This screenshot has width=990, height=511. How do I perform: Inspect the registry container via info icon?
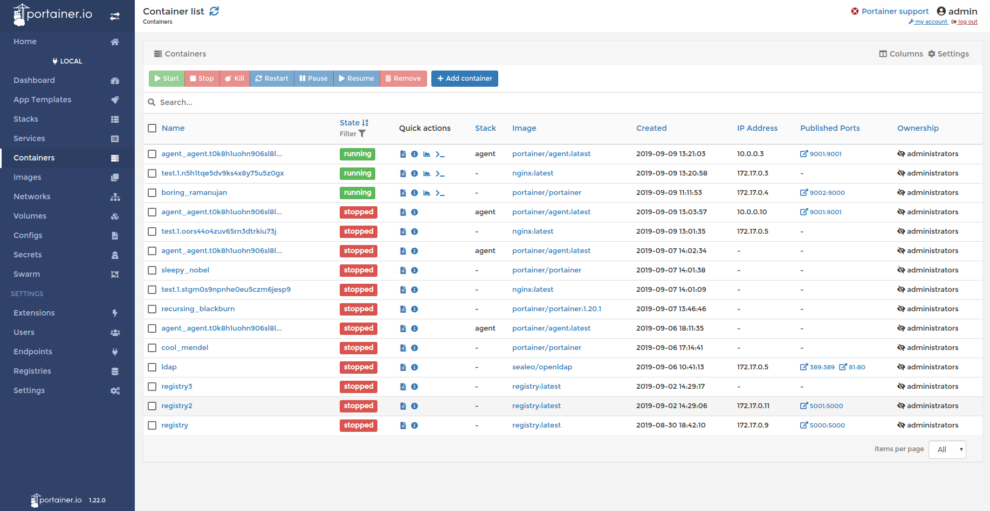point(415,425)
